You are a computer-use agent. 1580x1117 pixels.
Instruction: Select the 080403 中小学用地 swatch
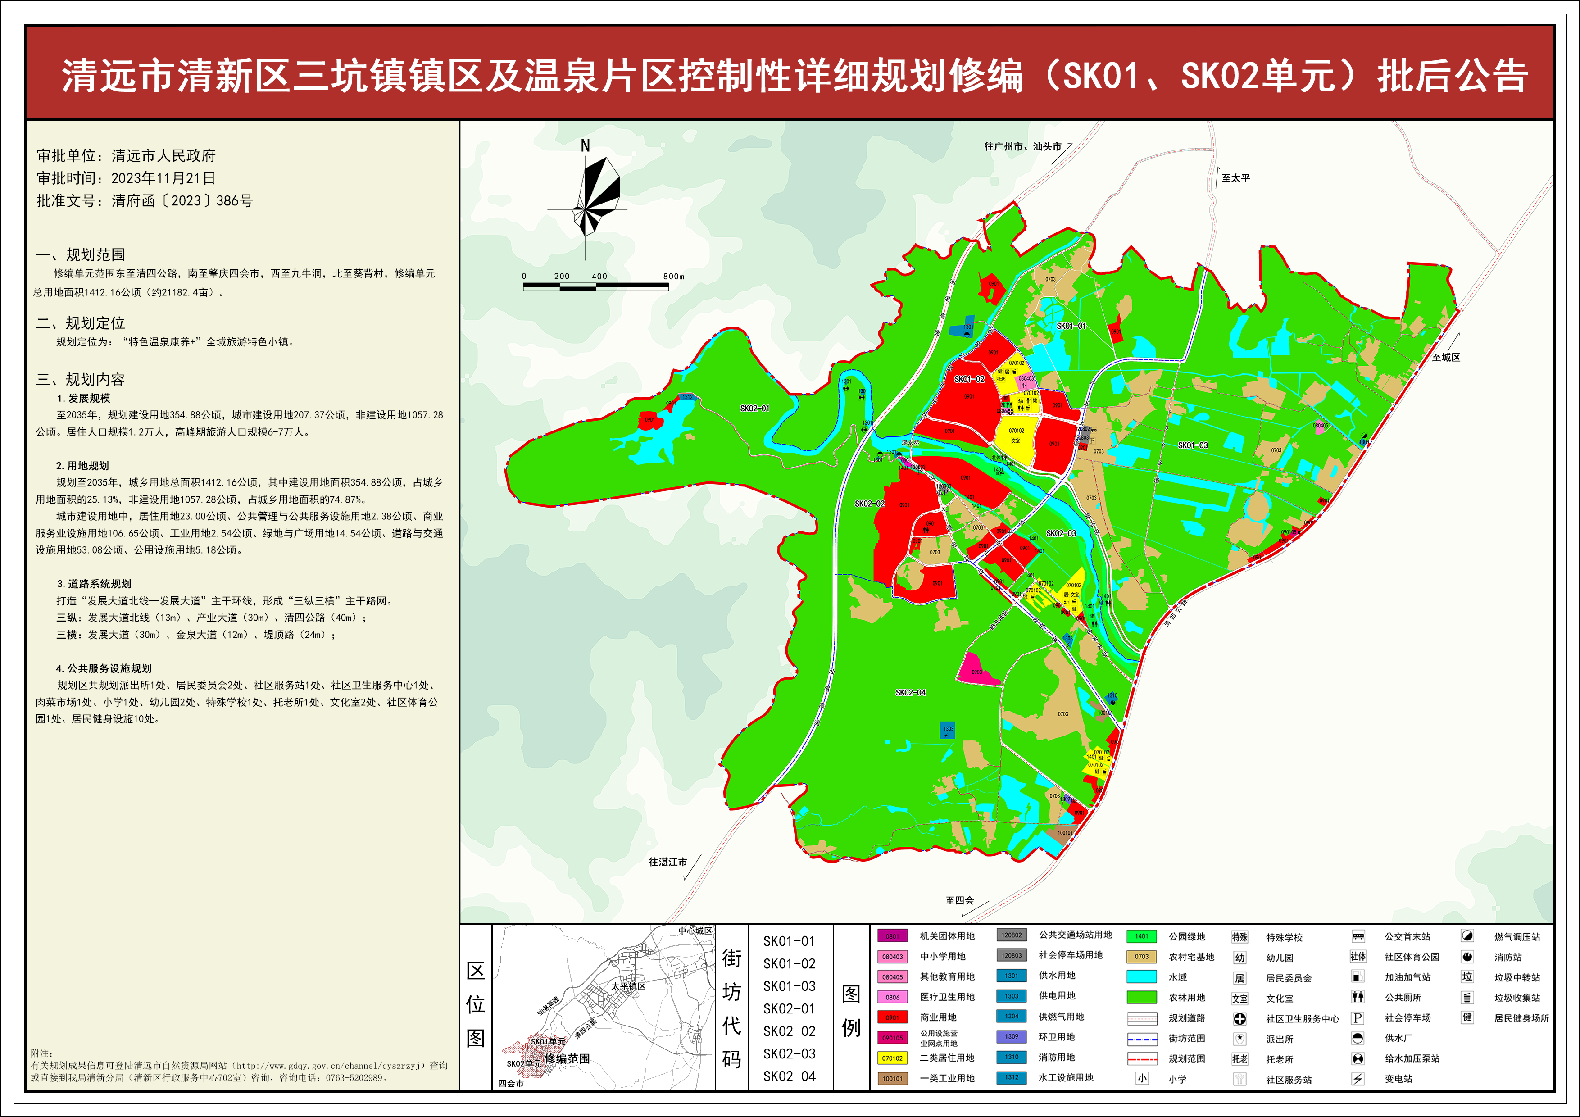893,957
